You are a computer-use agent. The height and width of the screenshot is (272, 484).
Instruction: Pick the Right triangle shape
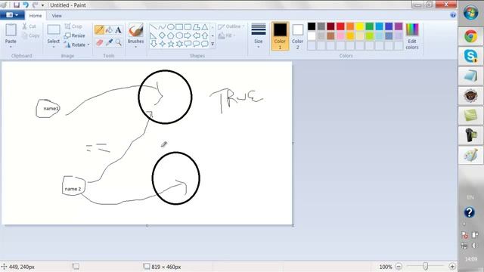coord(154,36)
